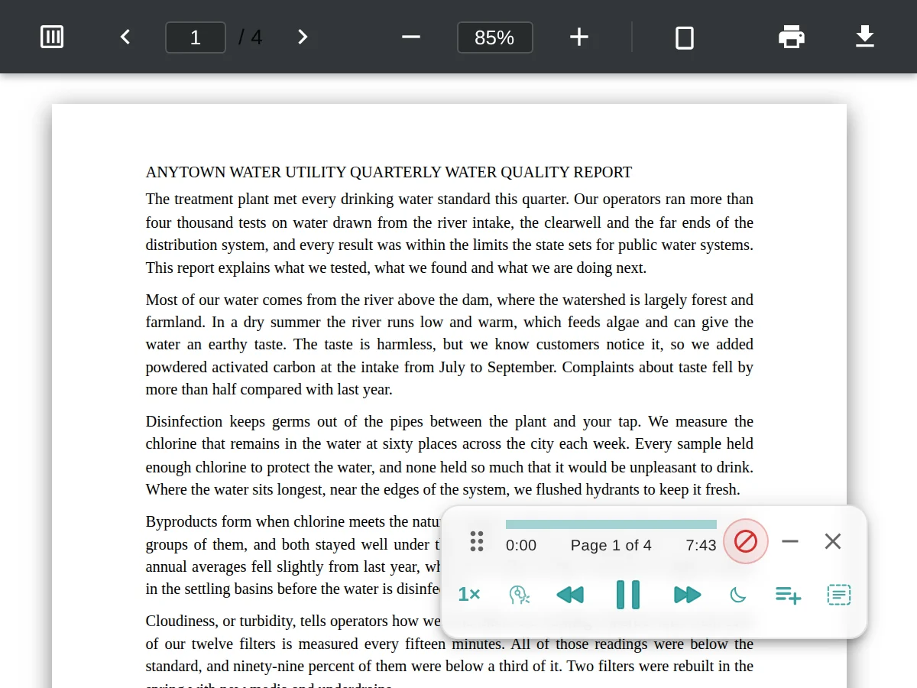Toggle the sleep moon icon

pos(738,595)
